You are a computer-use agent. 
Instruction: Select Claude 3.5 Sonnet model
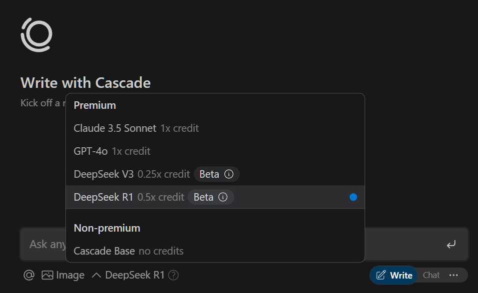(x=215, y=128)
